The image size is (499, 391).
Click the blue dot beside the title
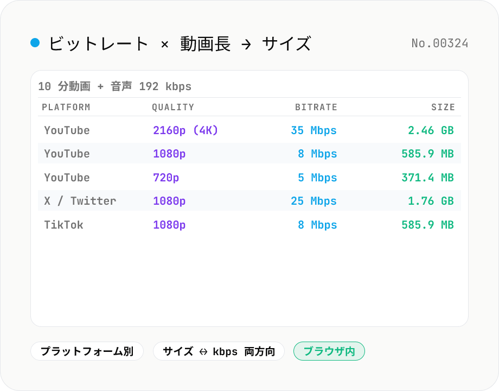coord(35,43)
